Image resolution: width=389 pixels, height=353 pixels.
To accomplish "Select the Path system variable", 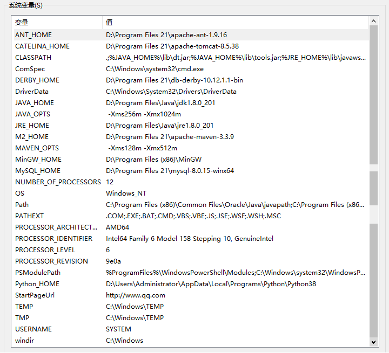I will [x=191, y=205].
